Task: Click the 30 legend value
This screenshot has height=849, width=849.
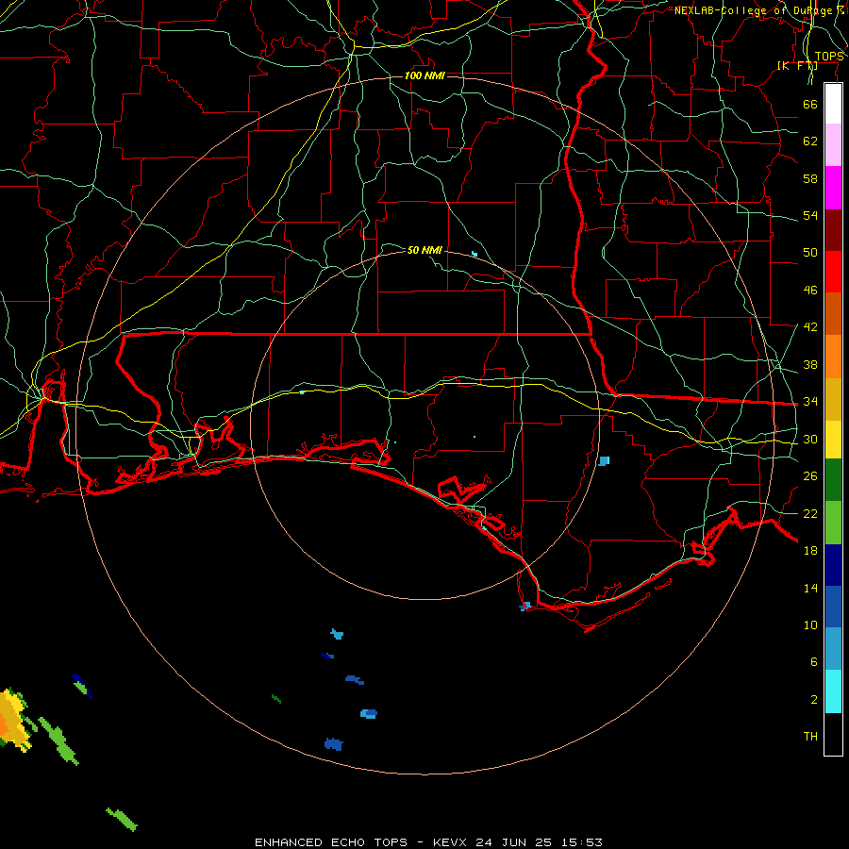Action: click(x=810, y=439)
